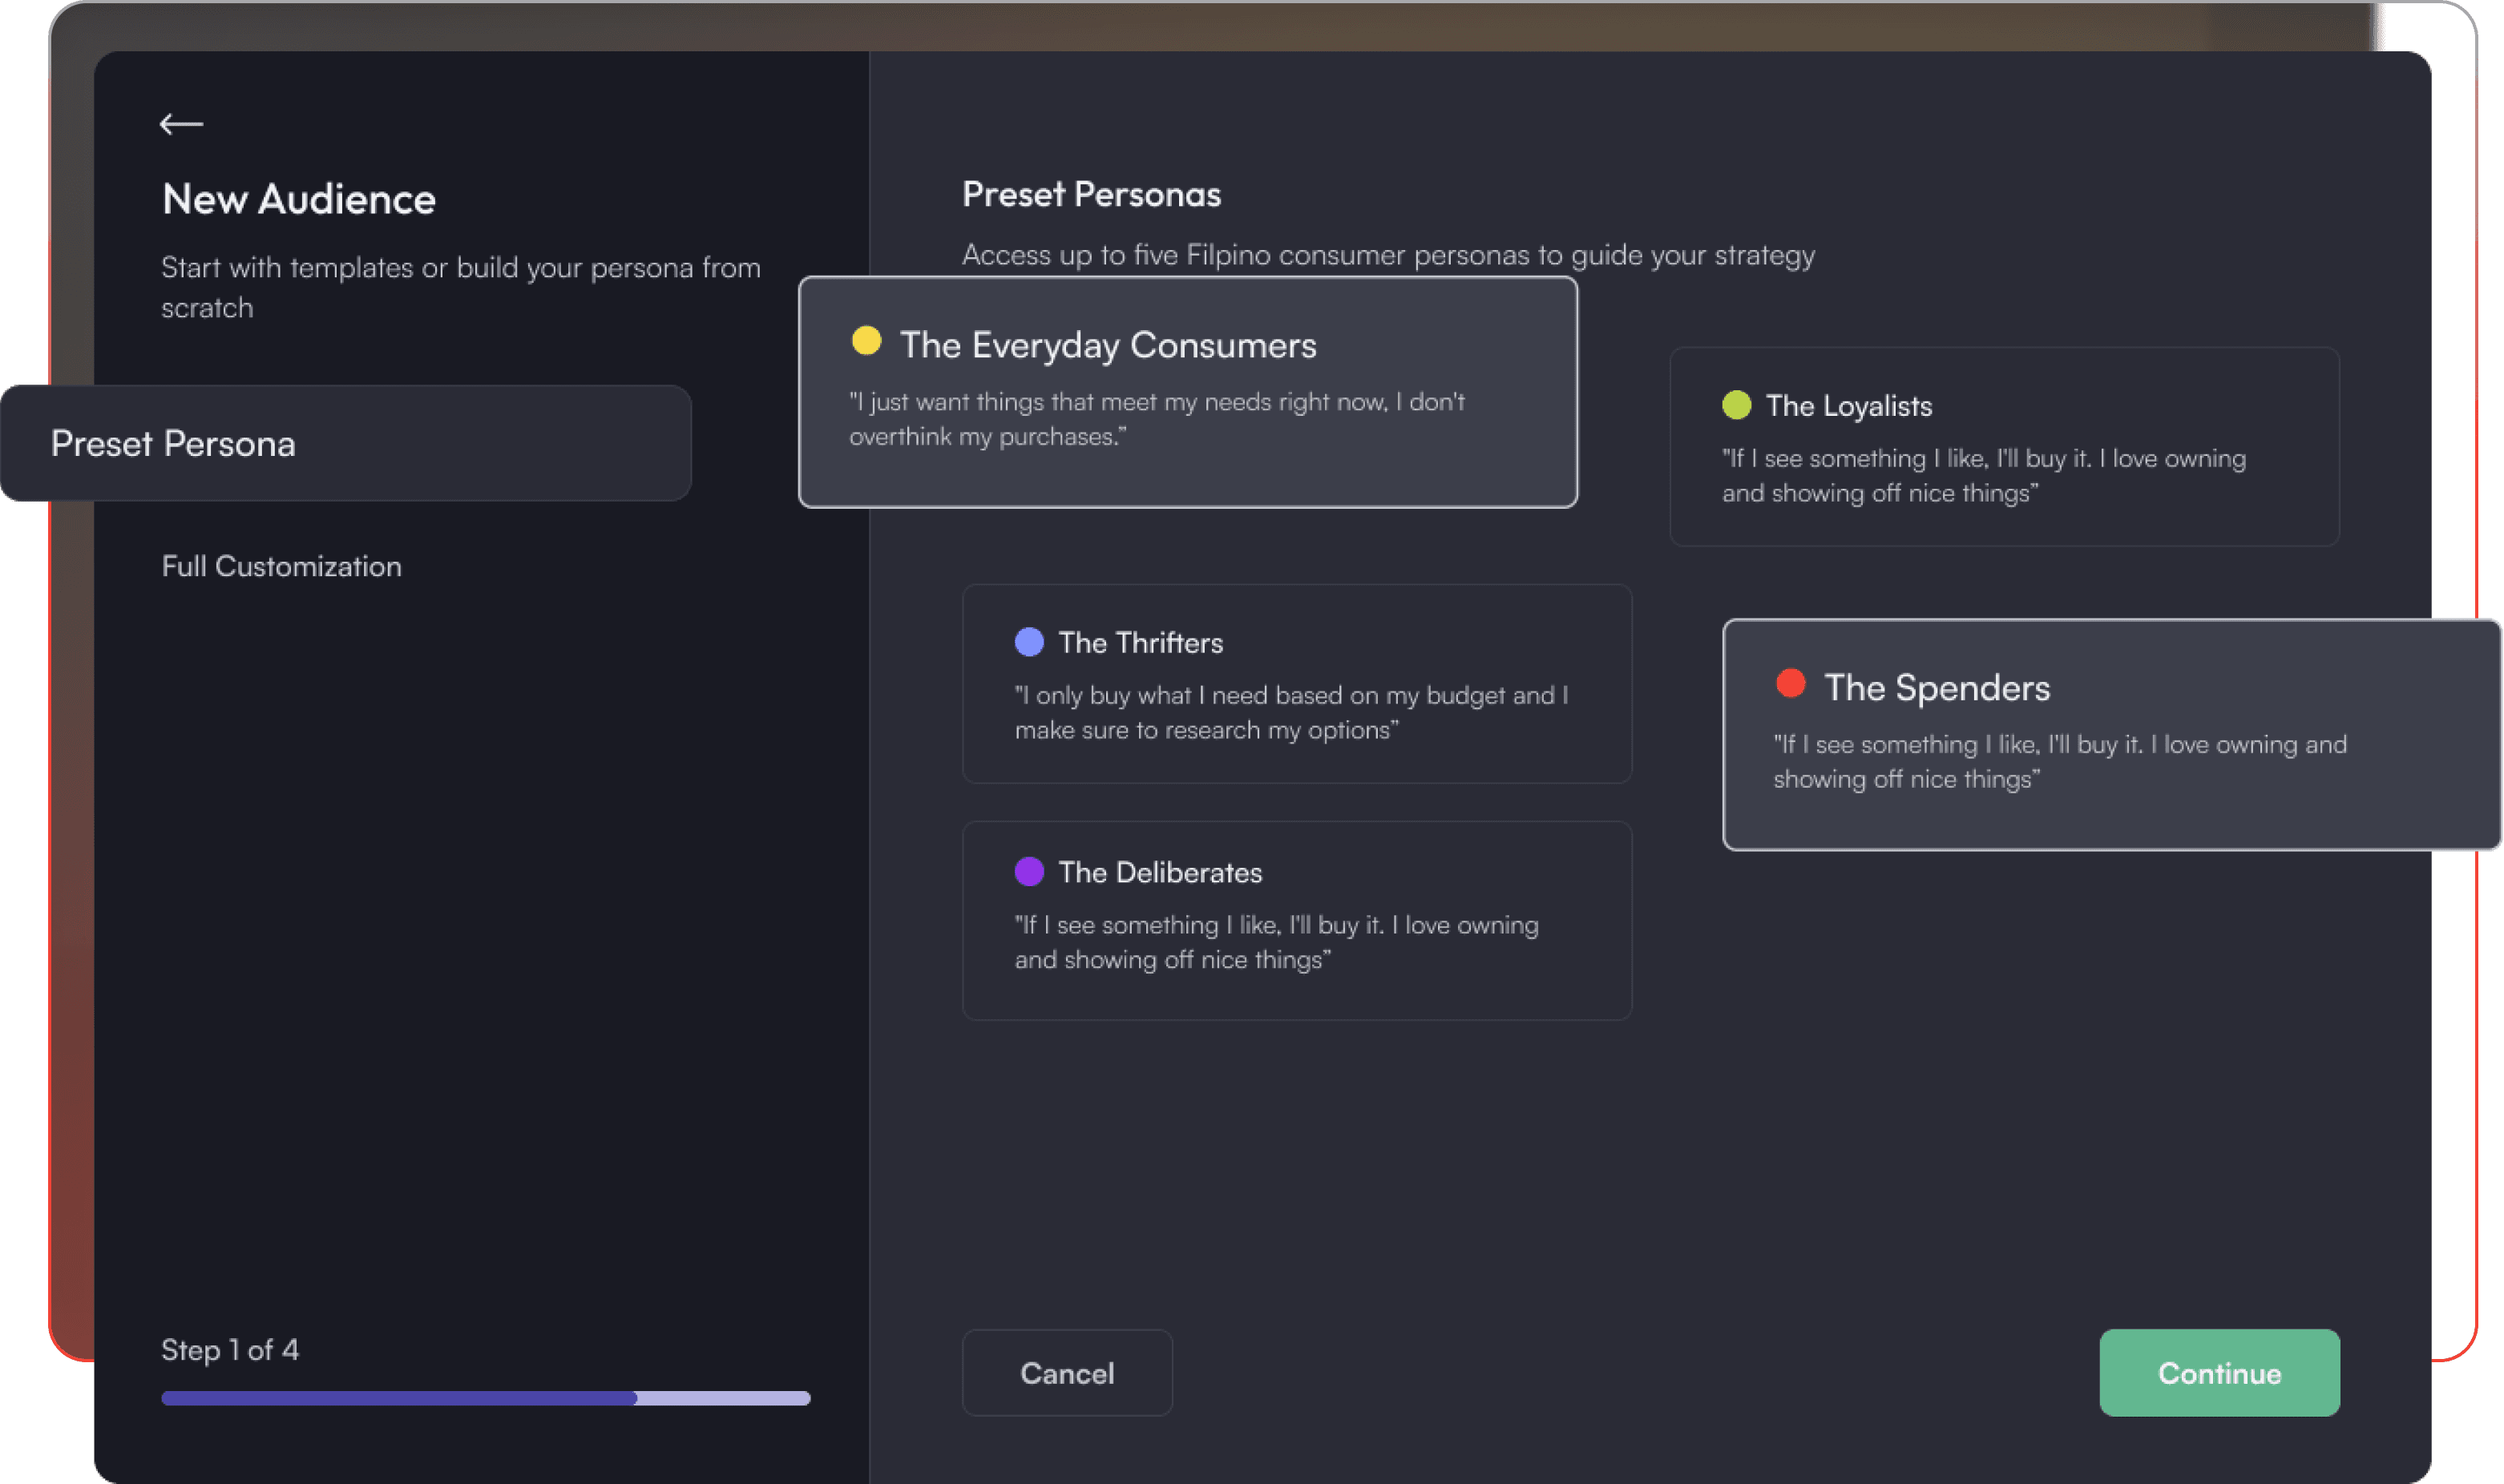The height and width of the screenshot is (1484, 2504).
Task: Cancel the new audience setup
Action: click(x=1066, y=1372)
